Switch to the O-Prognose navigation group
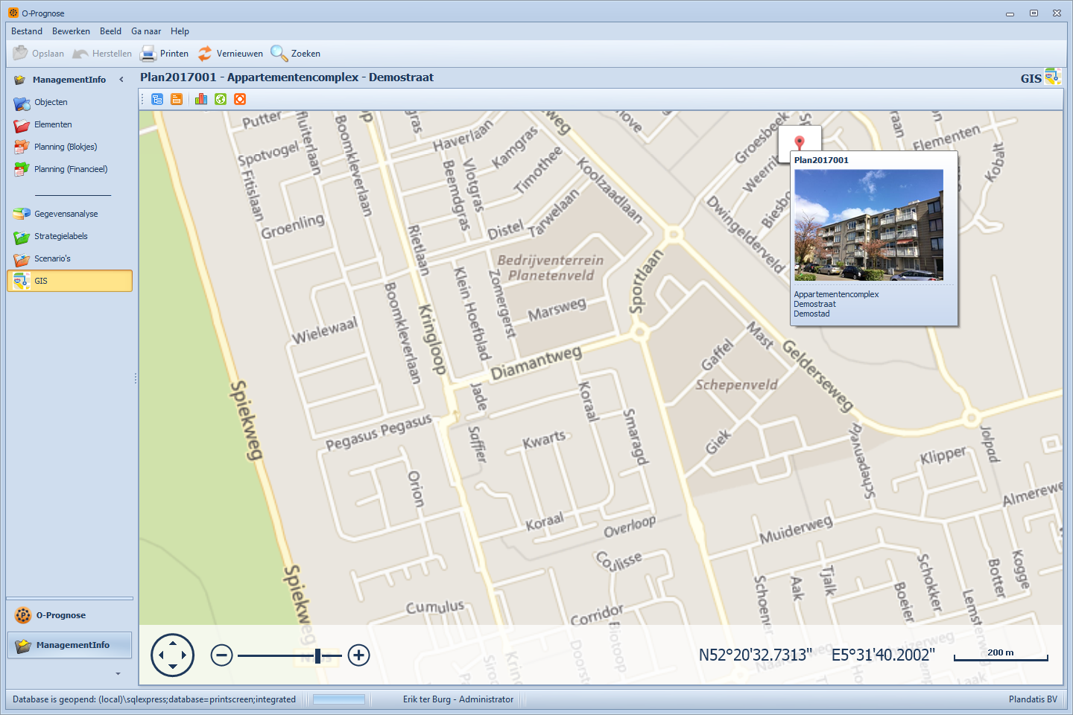 [x=69, y=615]
